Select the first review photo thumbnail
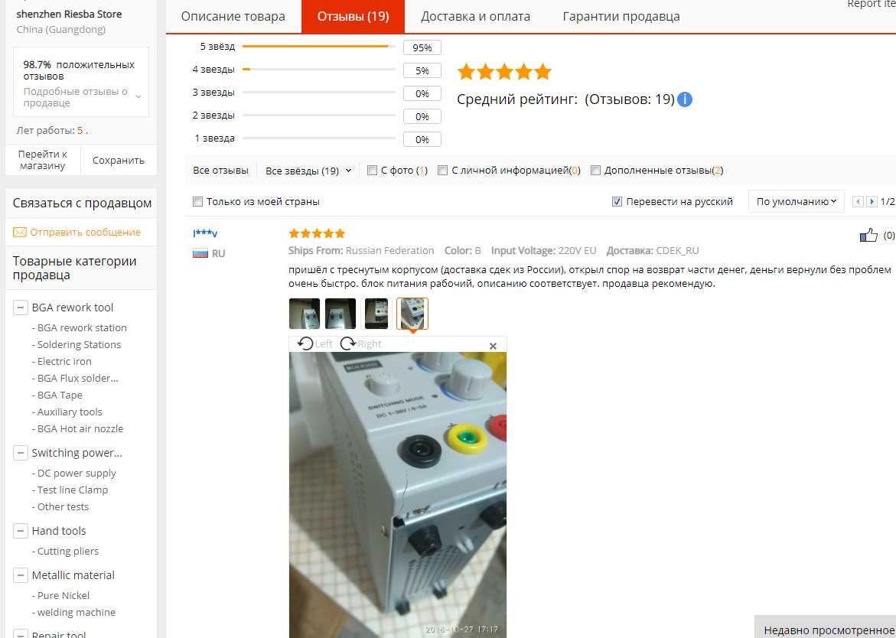Viewport: 896px width, 638px height. (x=304, y=314)
